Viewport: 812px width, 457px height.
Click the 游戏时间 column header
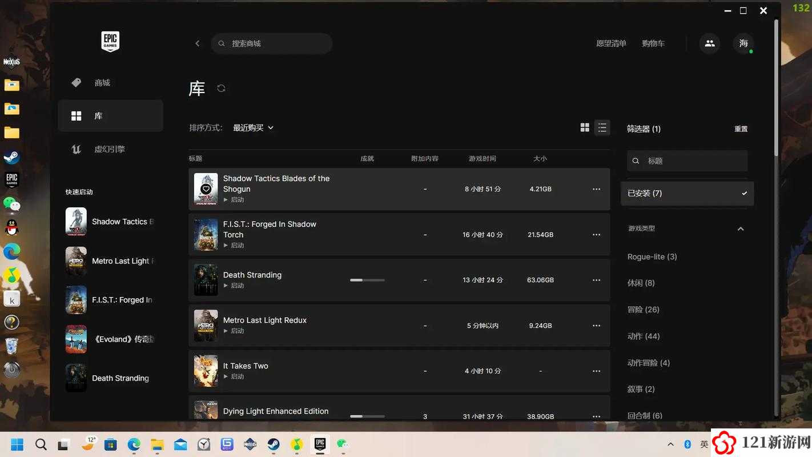pyautogui.click(x=483, y=158)
